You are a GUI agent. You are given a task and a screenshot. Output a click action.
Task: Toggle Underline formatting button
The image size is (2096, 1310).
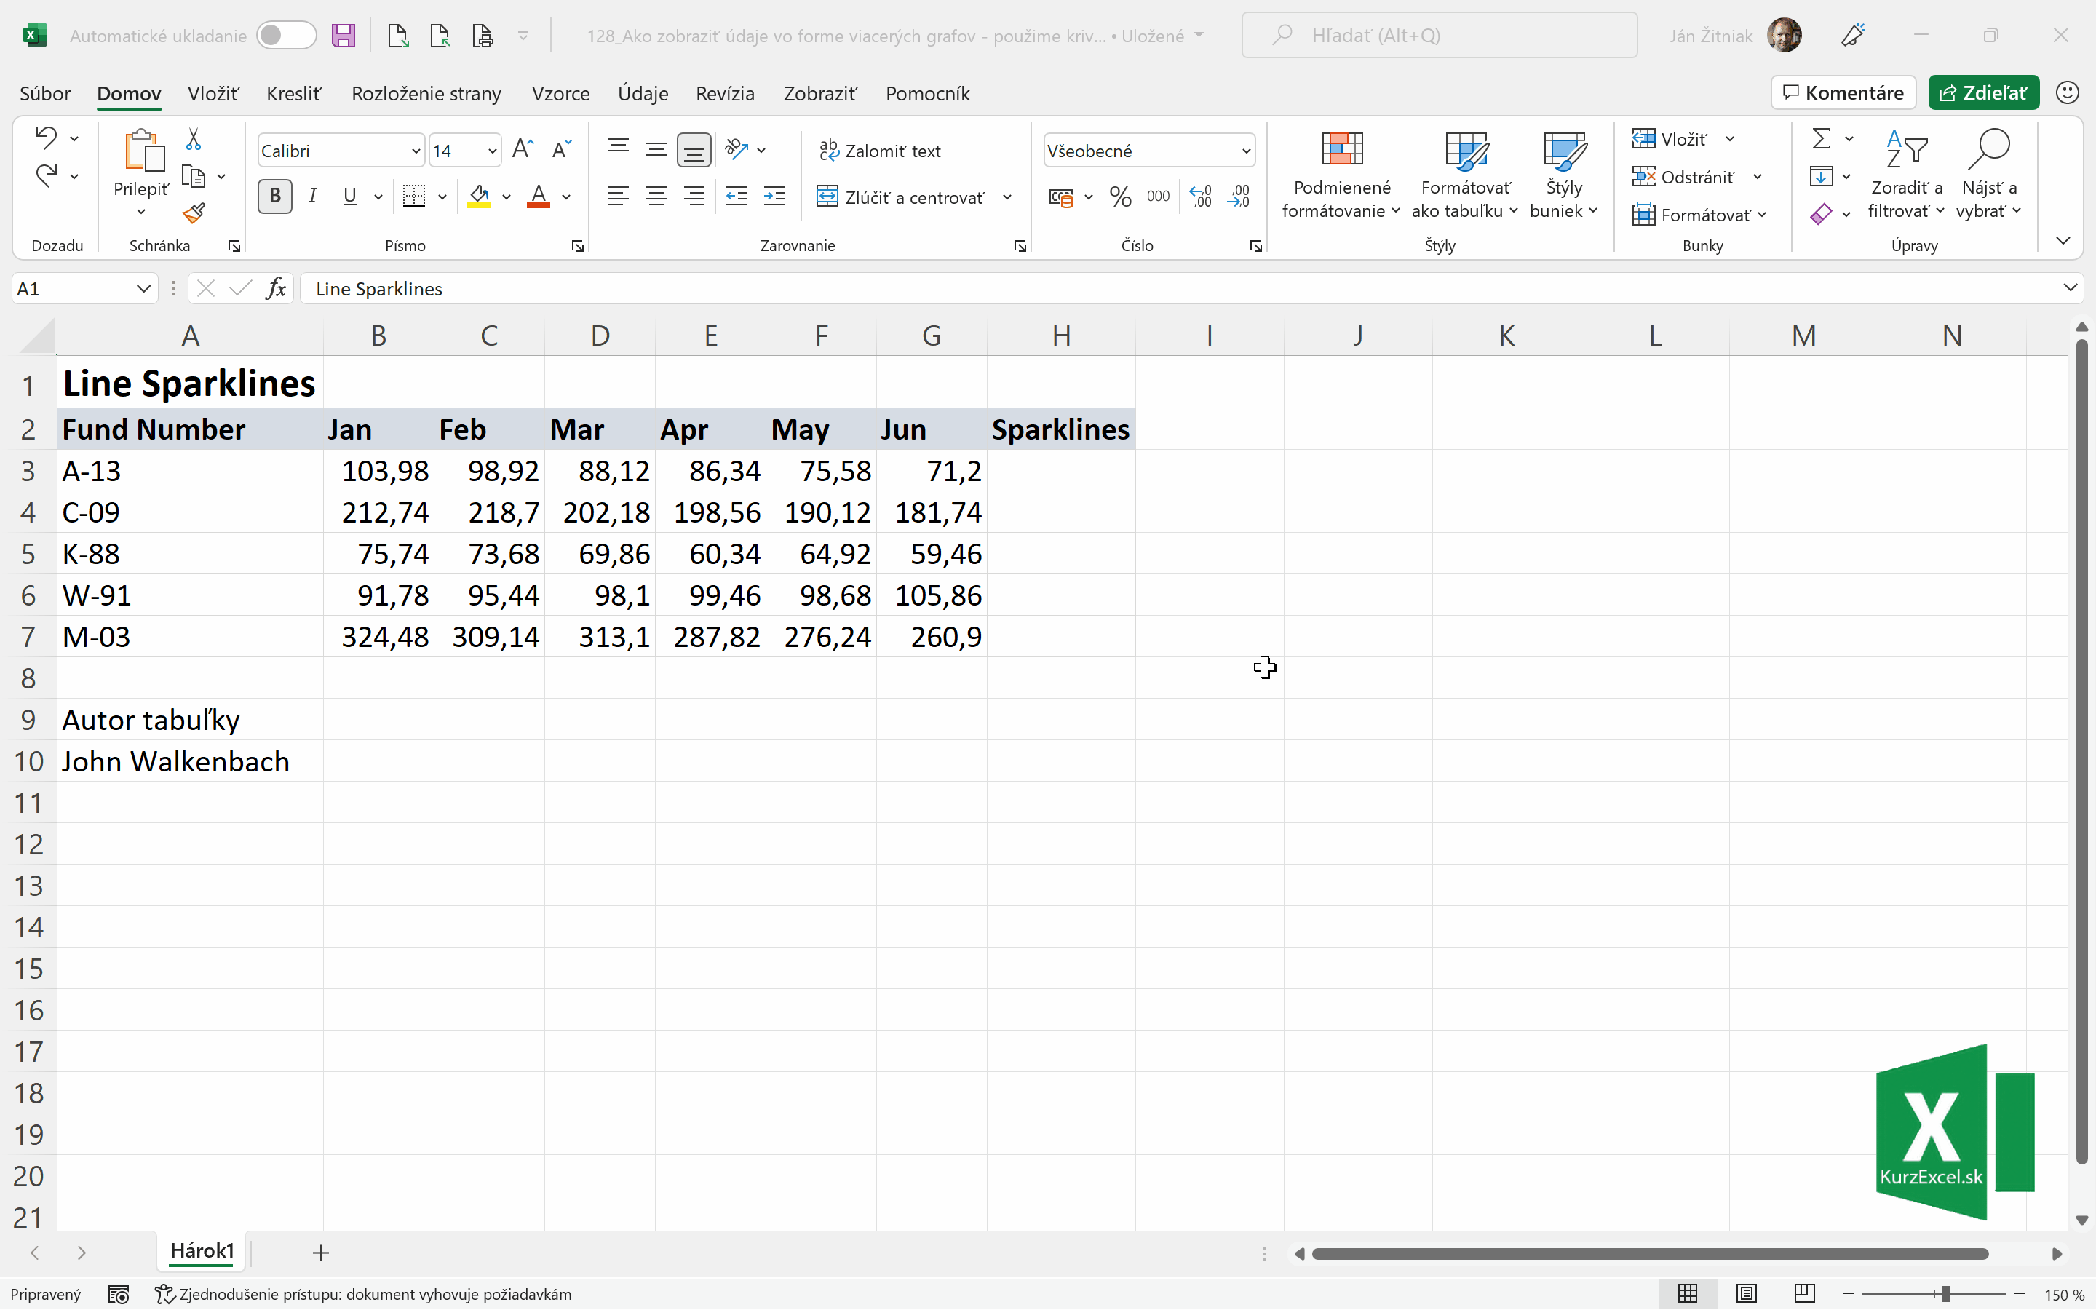click(350, 196)
